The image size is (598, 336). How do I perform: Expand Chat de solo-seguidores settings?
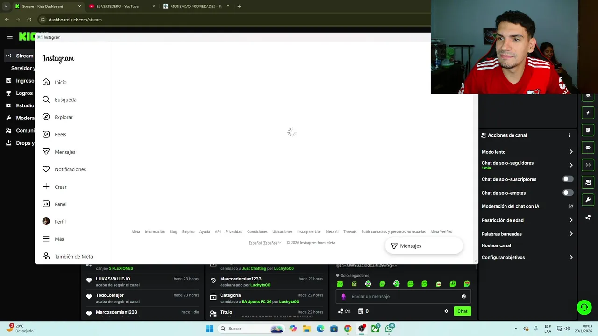(527, 165)
